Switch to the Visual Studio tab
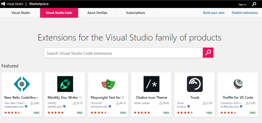The width and height of the screenshot is (262, 123). [21, 13]
